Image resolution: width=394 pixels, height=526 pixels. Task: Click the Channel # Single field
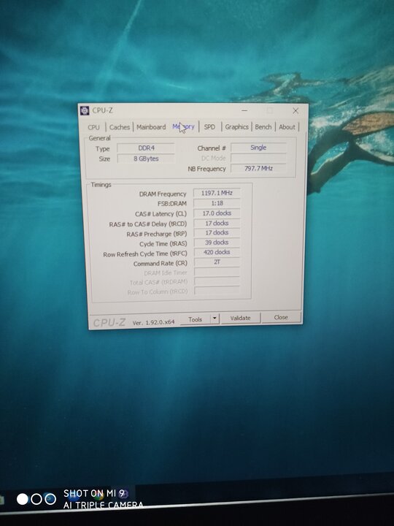point(258,148)
